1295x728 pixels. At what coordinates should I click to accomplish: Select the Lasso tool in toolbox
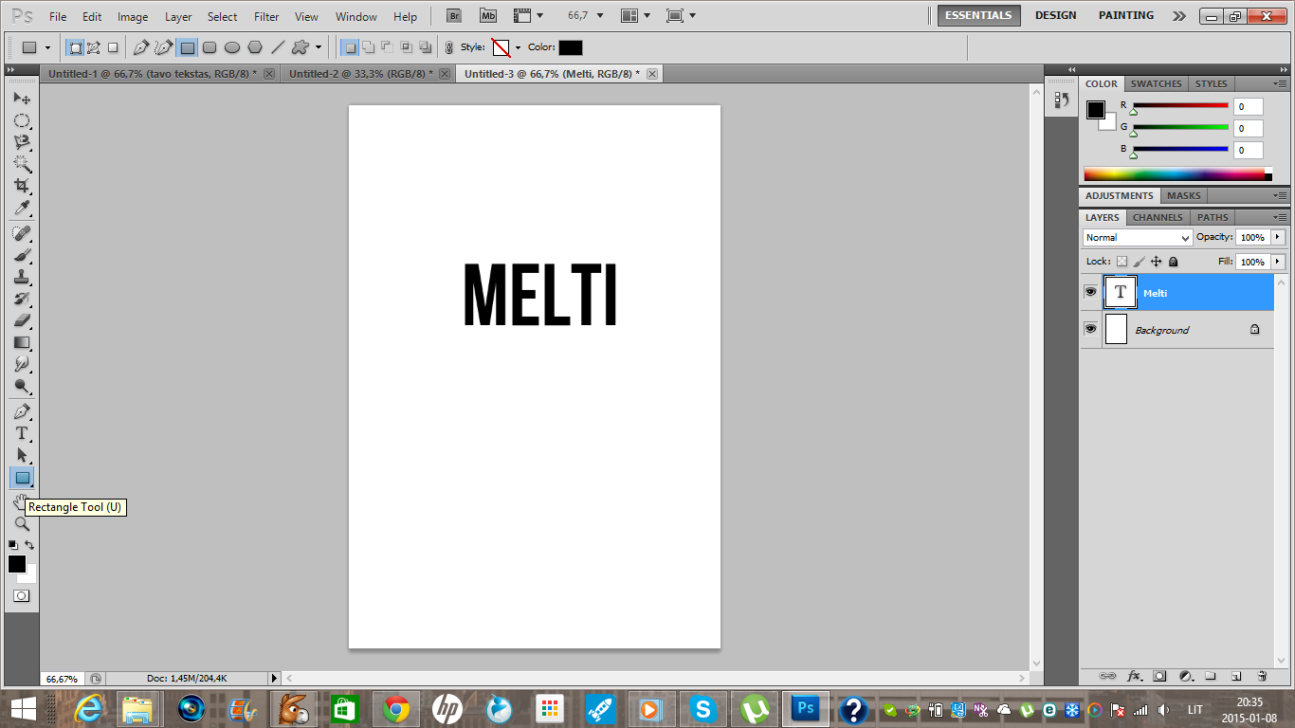point(22,142)
